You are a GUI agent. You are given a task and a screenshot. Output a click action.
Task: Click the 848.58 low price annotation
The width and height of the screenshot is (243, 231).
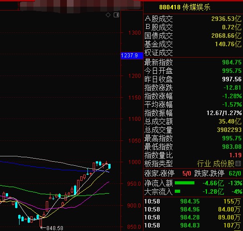55,228
